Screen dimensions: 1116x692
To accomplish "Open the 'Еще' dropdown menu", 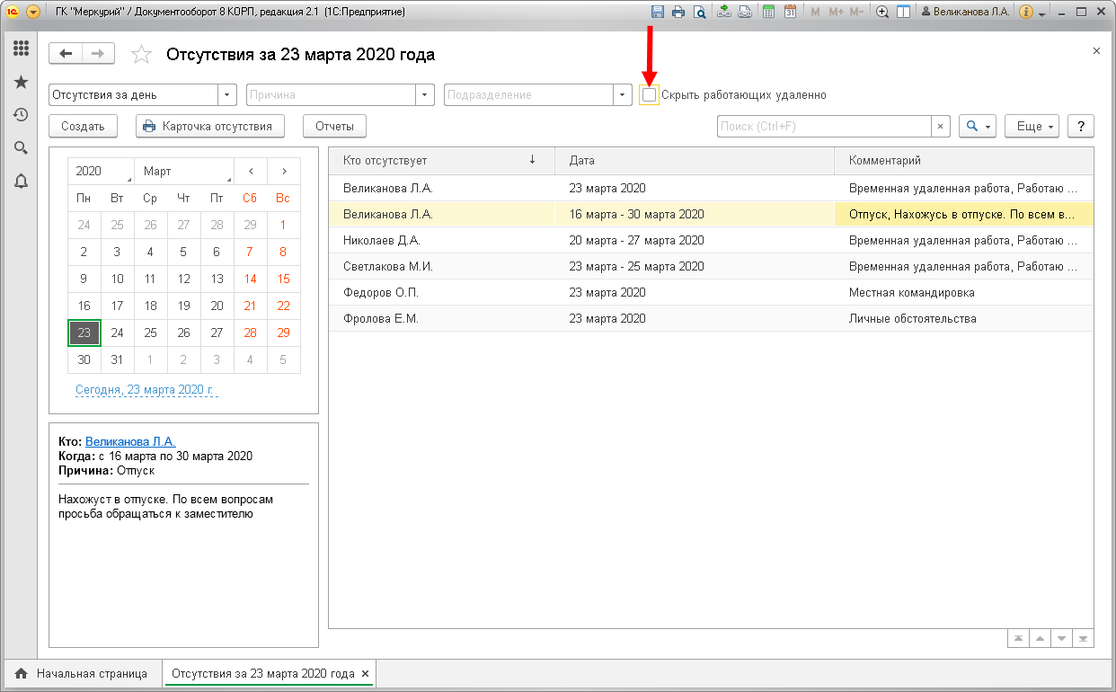I will tap(1032, 126).
